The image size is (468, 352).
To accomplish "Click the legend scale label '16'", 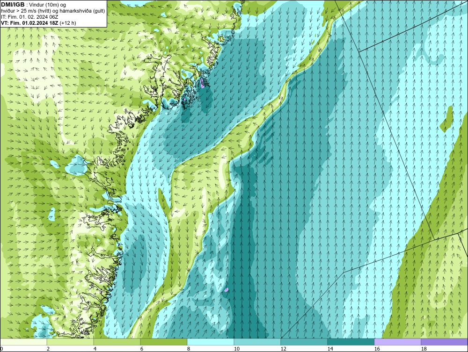I will point(377,349).
